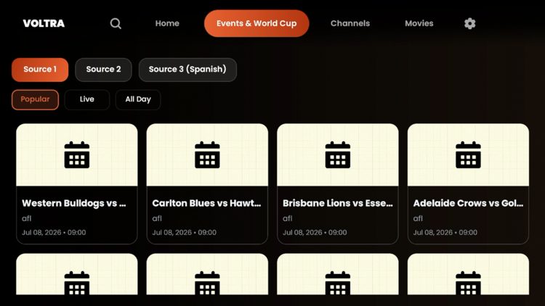The height and width of the screenshot is (306, 545).
Task: Click the afl label under Adelaide Crows
Action: 418,218
